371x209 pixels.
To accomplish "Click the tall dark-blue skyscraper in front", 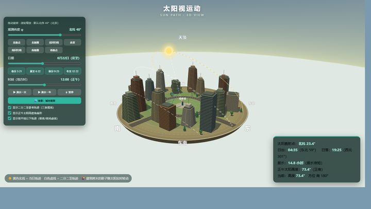I will coord(208,111).
